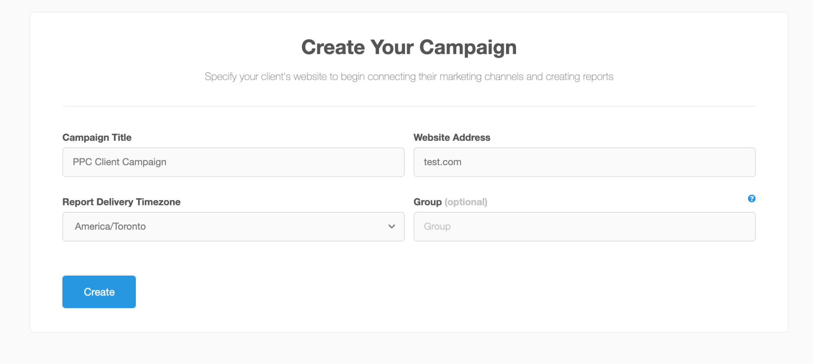813x364 pixels.
Task: Click the subtitle text about client's website
Action: pos(409,77)
